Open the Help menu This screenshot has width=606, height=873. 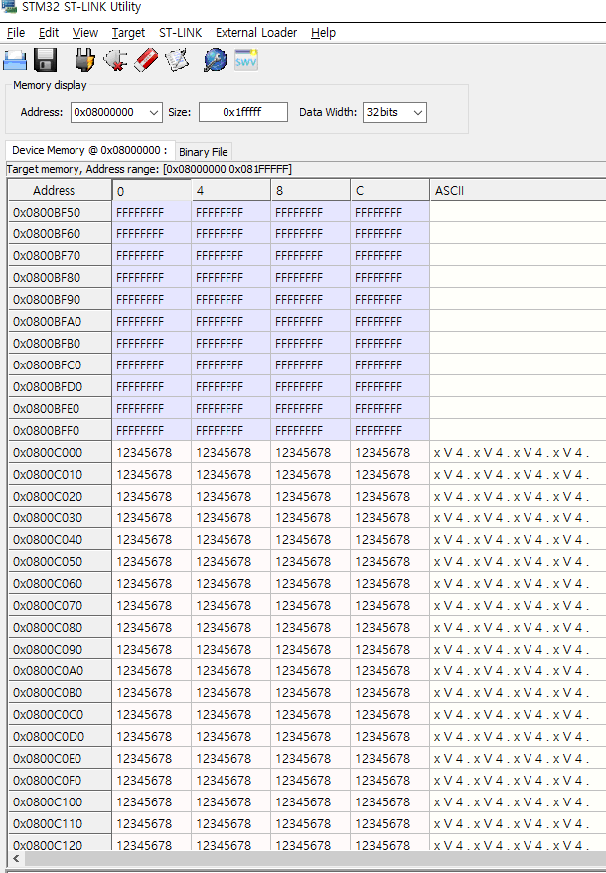click(323, 33)
